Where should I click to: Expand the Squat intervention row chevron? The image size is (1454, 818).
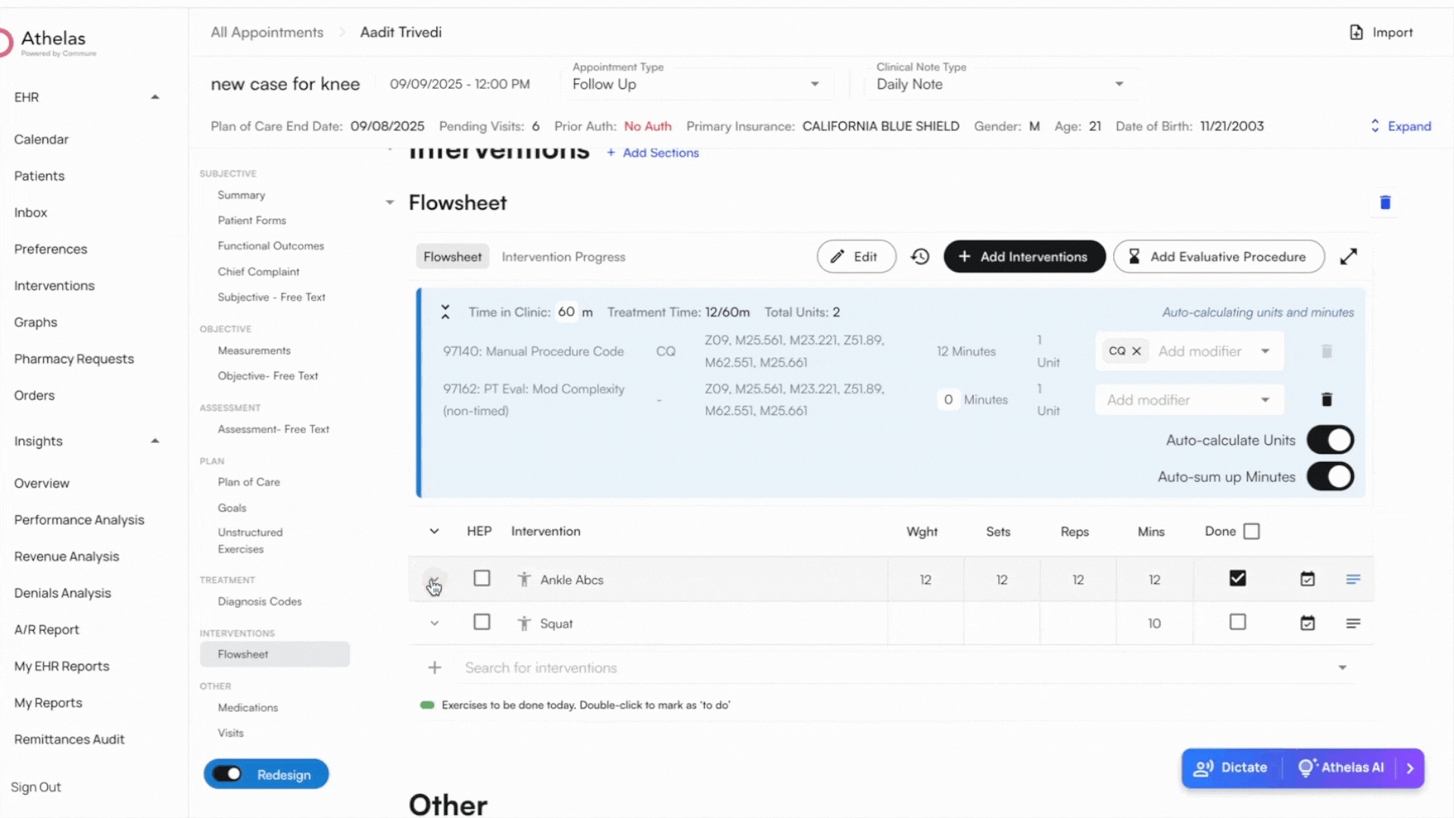pyautogui.click(x=435, y=623)
